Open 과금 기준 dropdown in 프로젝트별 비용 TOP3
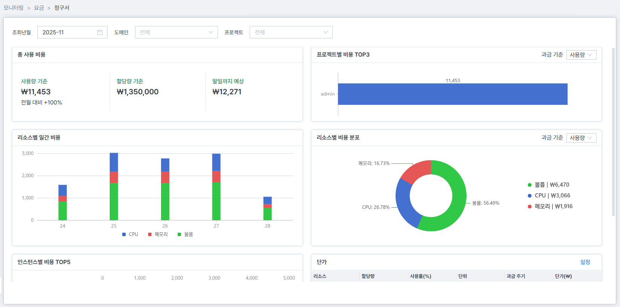Viewport: 620px width, 307px height. [x=581, y=55]
